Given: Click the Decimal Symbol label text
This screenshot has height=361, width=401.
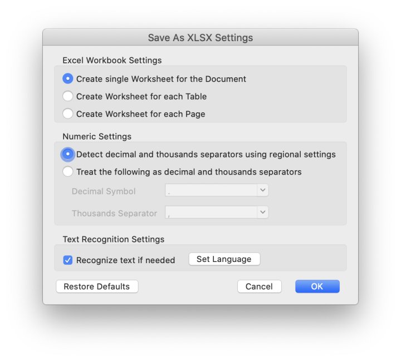Looking at the screenshot, I should [x=104, y=191].
